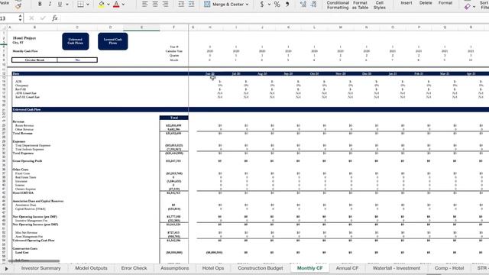Open Construction Budget sheet tab
Image resolution: width=489 pixels, height=275 pixels.
click(x=261, y=268)
